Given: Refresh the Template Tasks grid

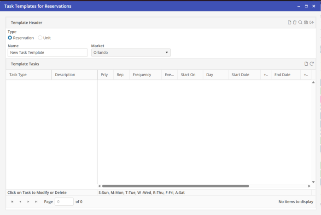Looking at the screenshot, I should click(x=312, y=64).
